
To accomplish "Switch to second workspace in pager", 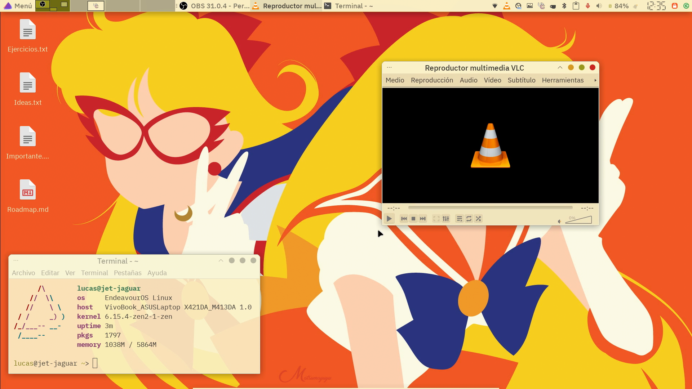I will [88, 6].
